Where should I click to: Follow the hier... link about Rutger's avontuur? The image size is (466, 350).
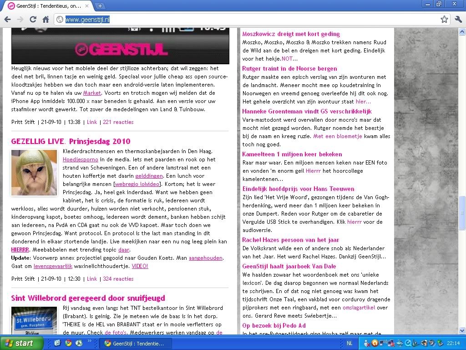[363, 102]
